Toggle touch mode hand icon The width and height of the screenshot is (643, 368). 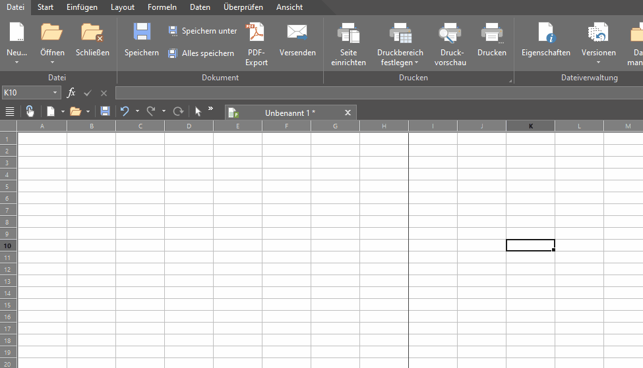30,111
